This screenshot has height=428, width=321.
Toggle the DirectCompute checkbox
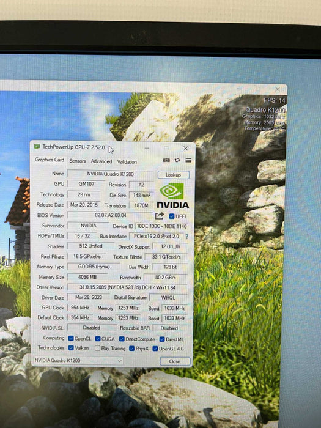[x=122, y=339]
